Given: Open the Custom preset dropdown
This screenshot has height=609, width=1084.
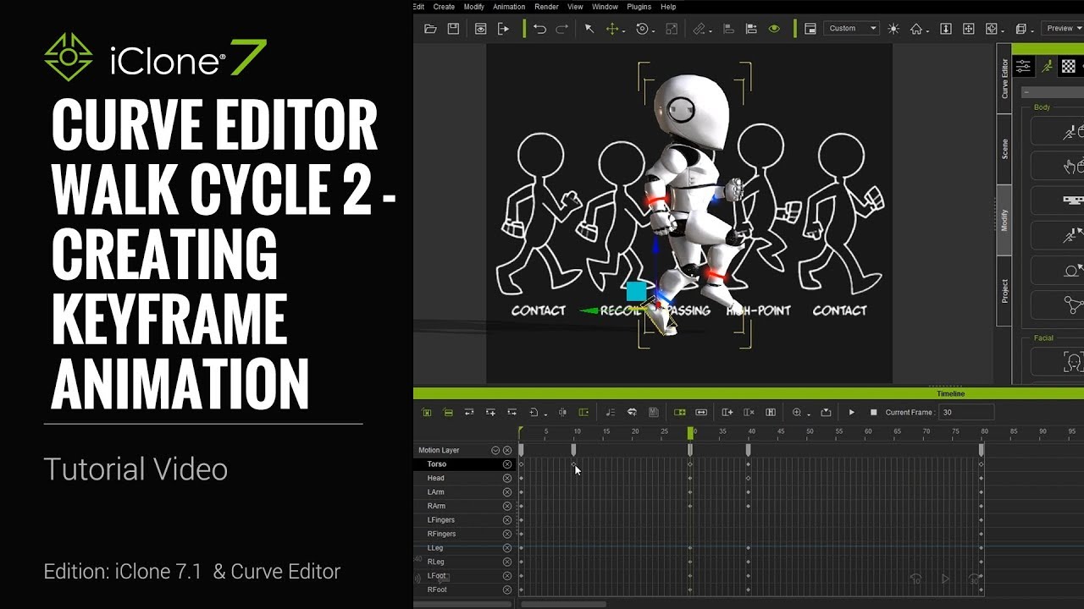Looking at the screenshot, I should click(853, 29).
